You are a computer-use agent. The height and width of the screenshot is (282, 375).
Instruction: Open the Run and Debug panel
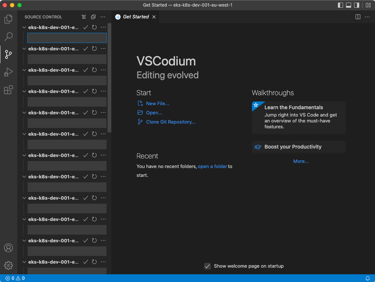point(8,72)
